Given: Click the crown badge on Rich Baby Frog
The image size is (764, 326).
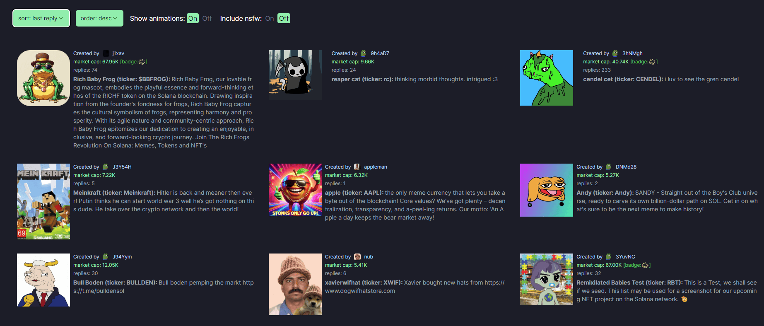Looking at the screenshot, I should click(142, 62).
